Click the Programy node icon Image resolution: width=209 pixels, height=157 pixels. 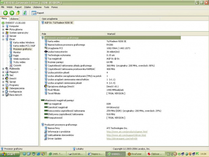pyautogui.click(x=7, y=85)
